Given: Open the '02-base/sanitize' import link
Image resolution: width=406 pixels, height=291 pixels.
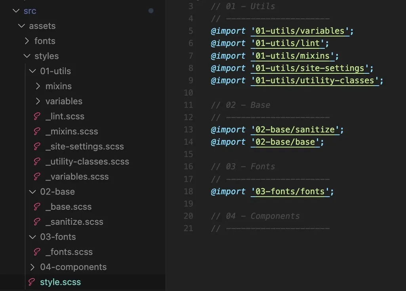Looking at the screenshot, I should pos(295,130).
